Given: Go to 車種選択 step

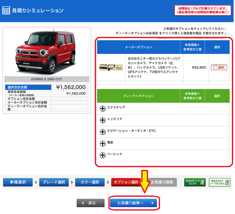Looking at the screenshot, I should 18,182.
